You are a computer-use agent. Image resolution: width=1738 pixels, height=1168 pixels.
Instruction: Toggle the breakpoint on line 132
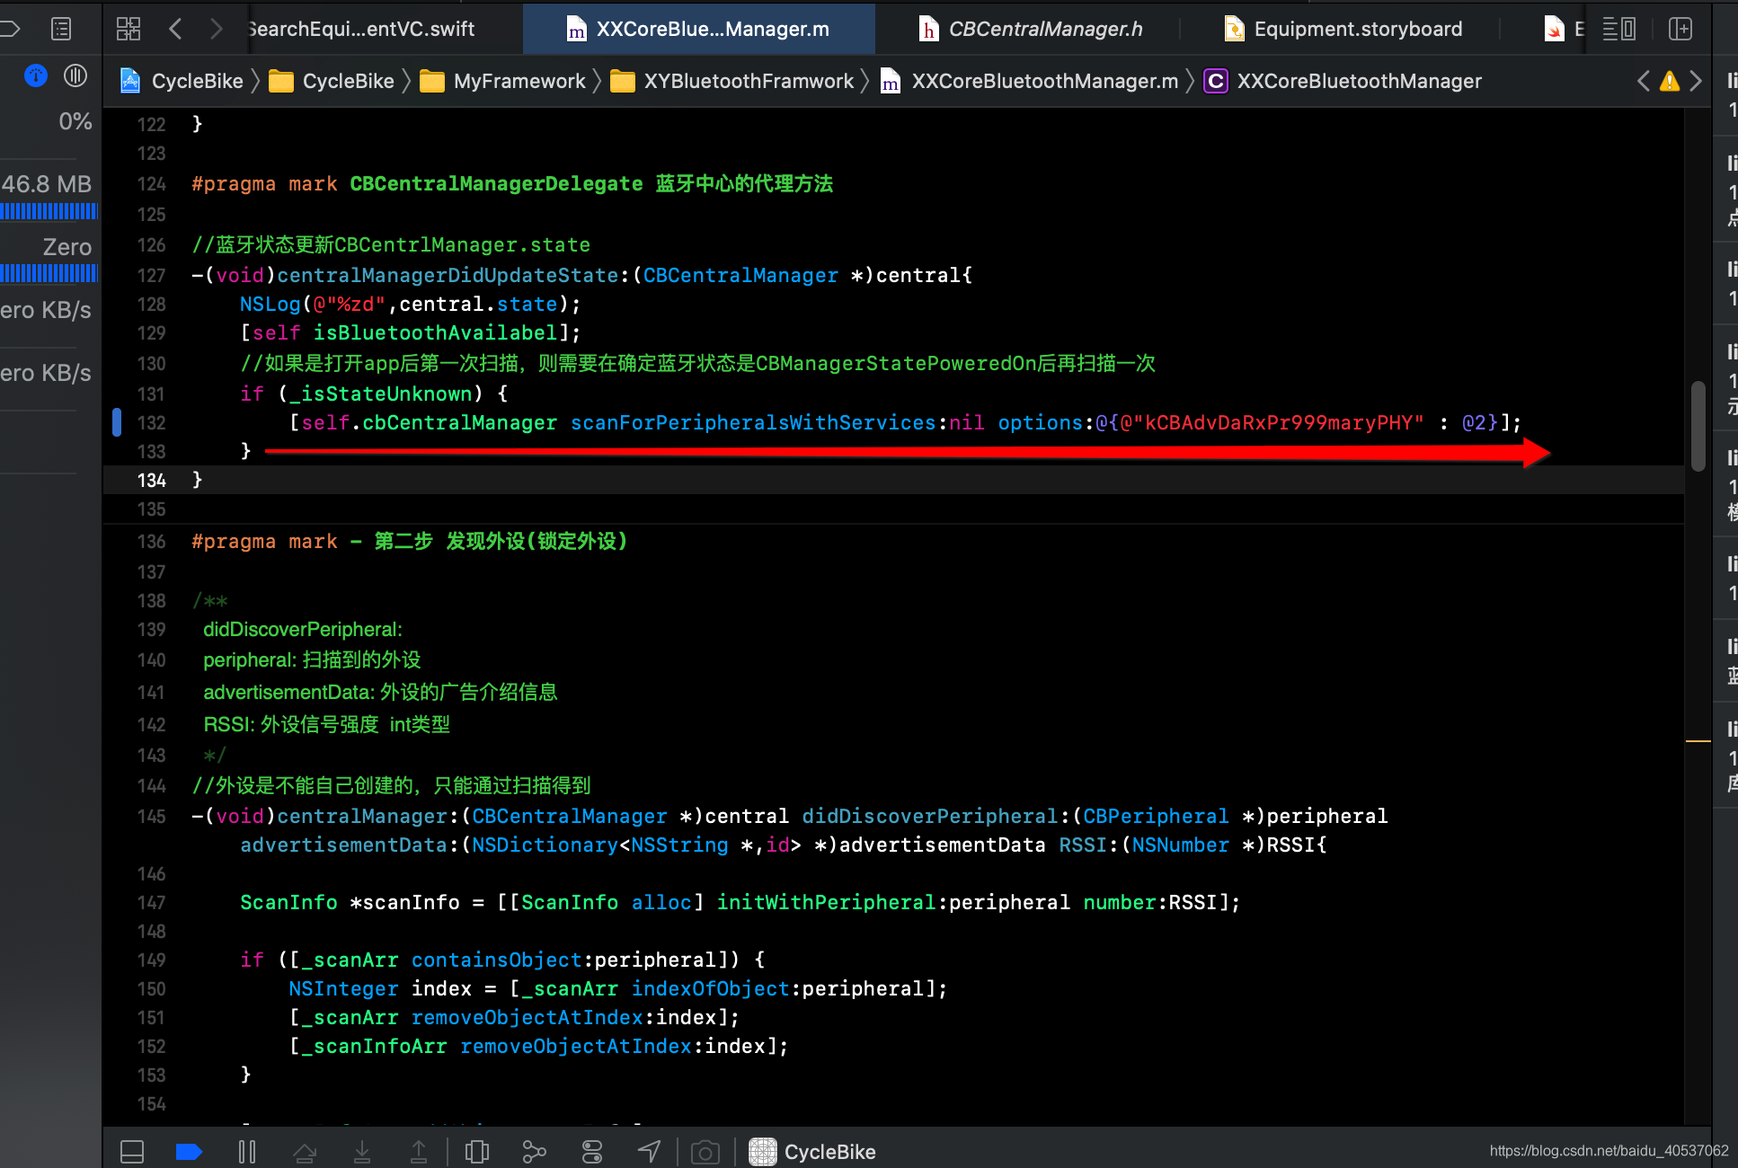click(x=117, y=422)
